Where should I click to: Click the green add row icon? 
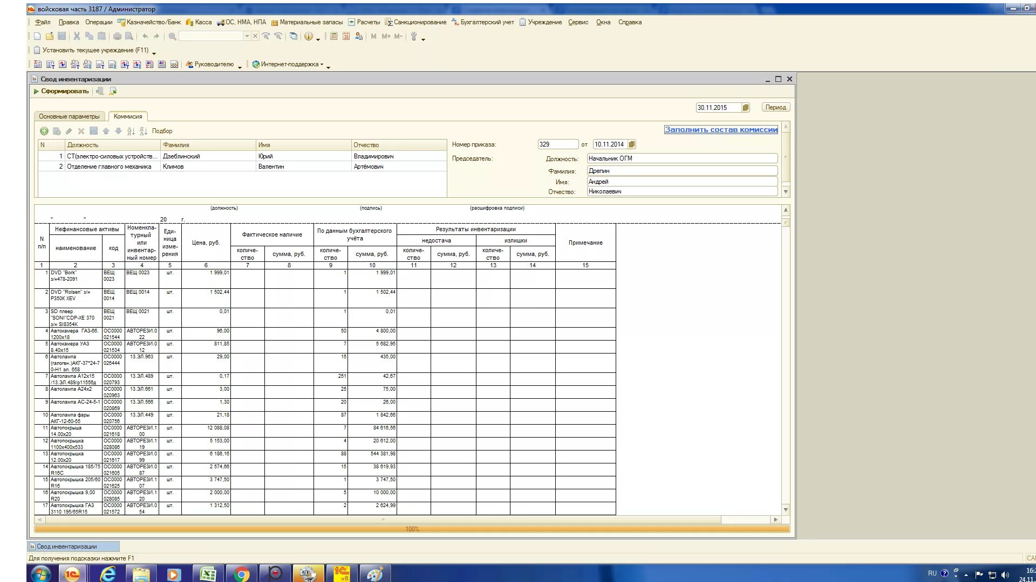pos(44,131)
